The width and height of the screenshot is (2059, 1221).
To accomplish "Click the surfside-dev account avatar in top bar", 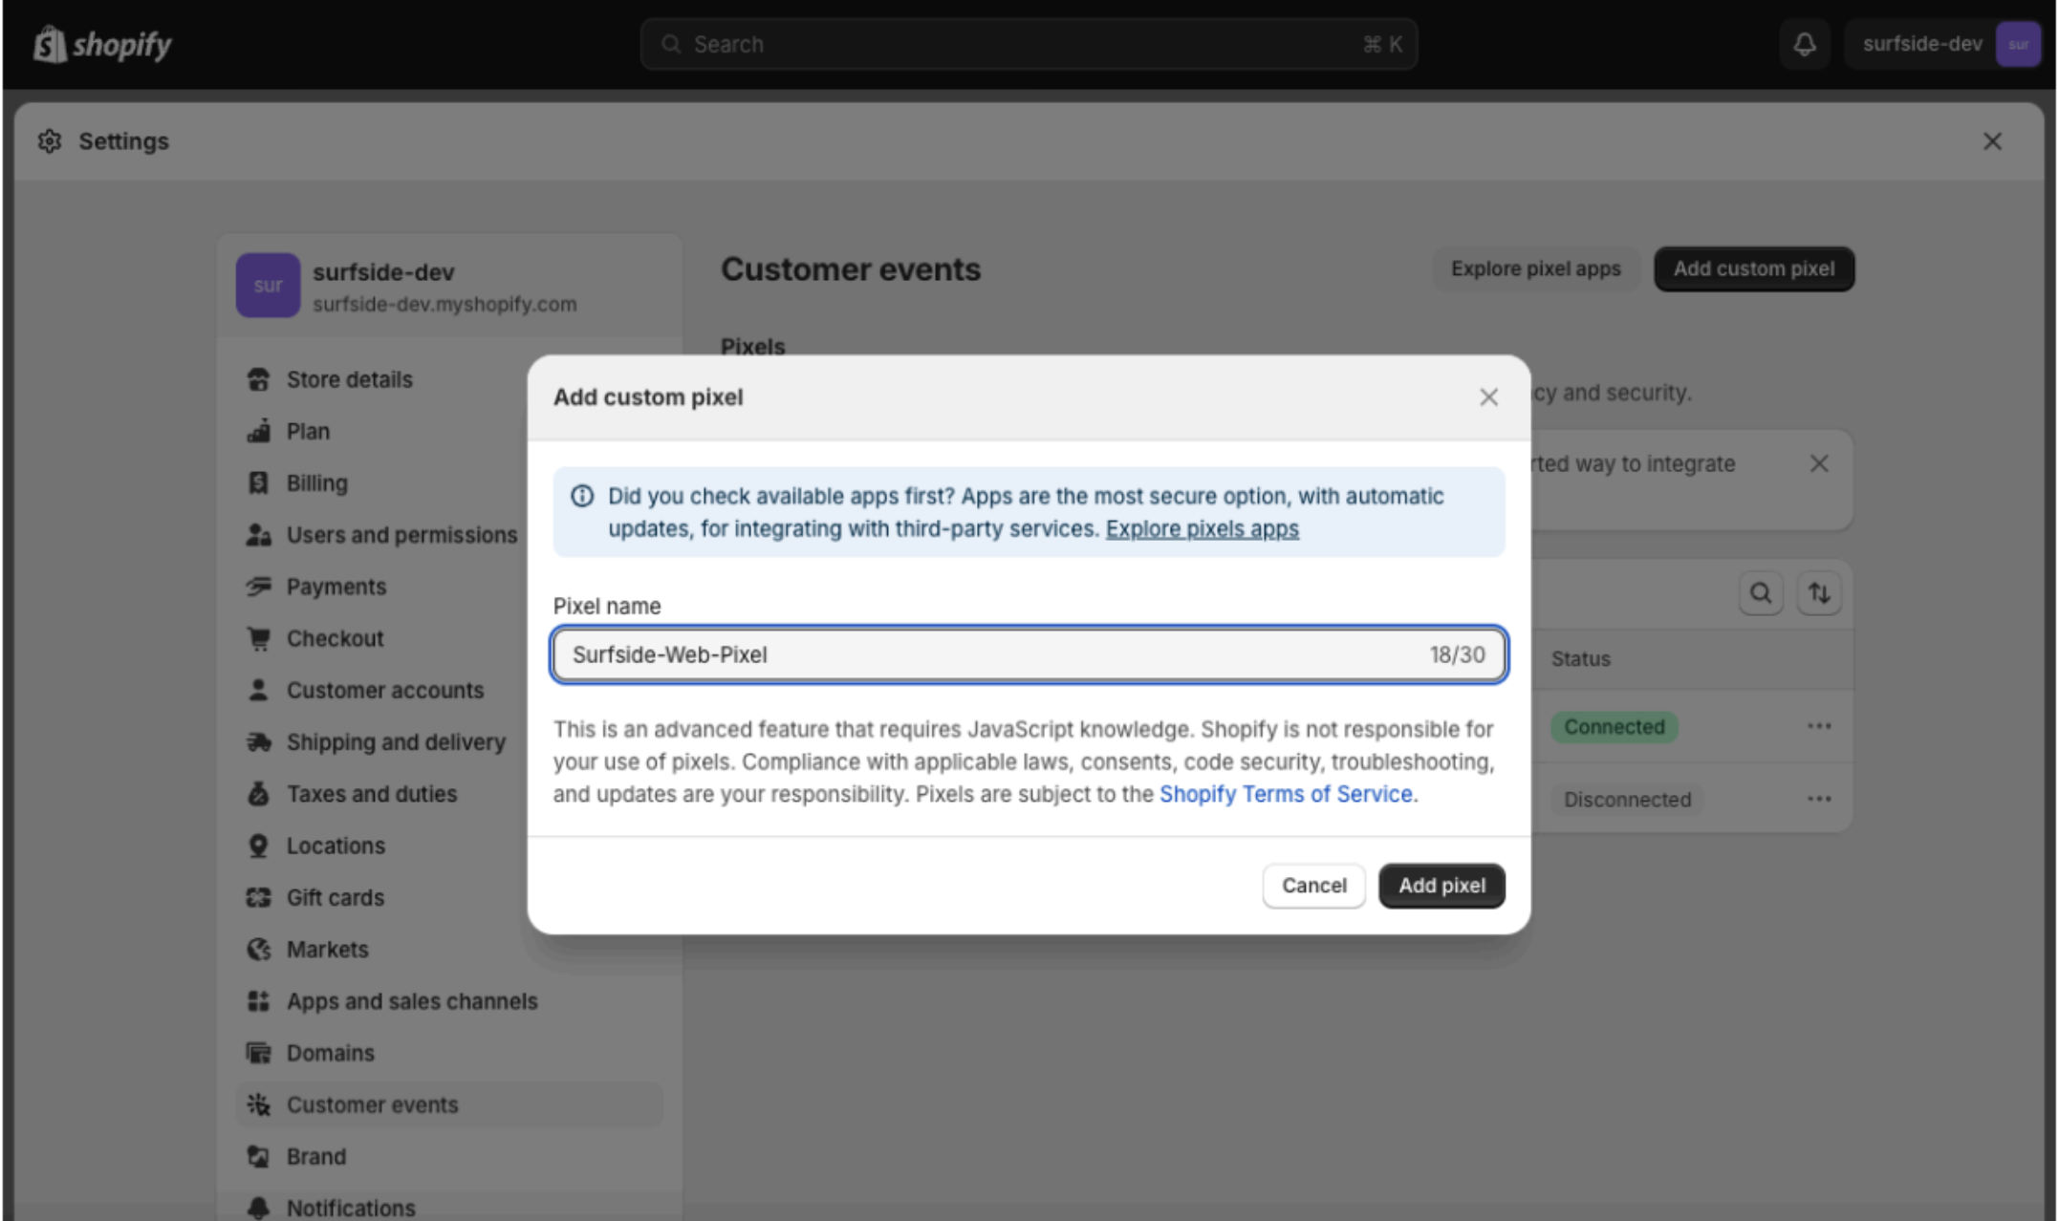I will tap(2018, 44).
